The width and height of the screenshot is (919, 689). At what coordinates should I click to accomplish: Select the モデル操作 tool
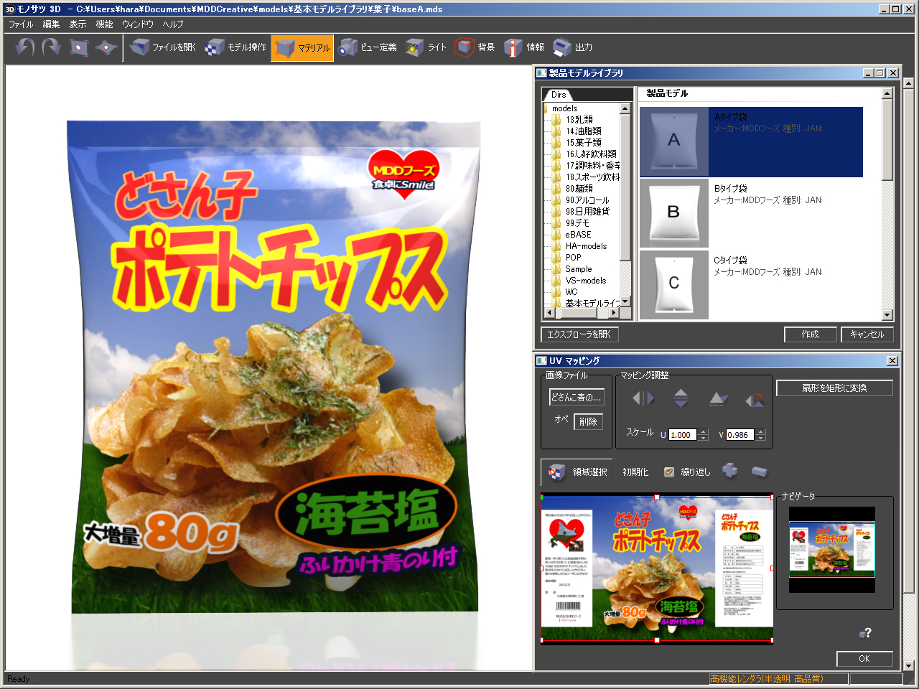click(235, 47)
